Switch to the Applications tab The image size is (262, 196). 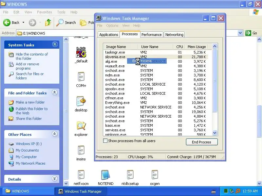click(x=109, y=35)
